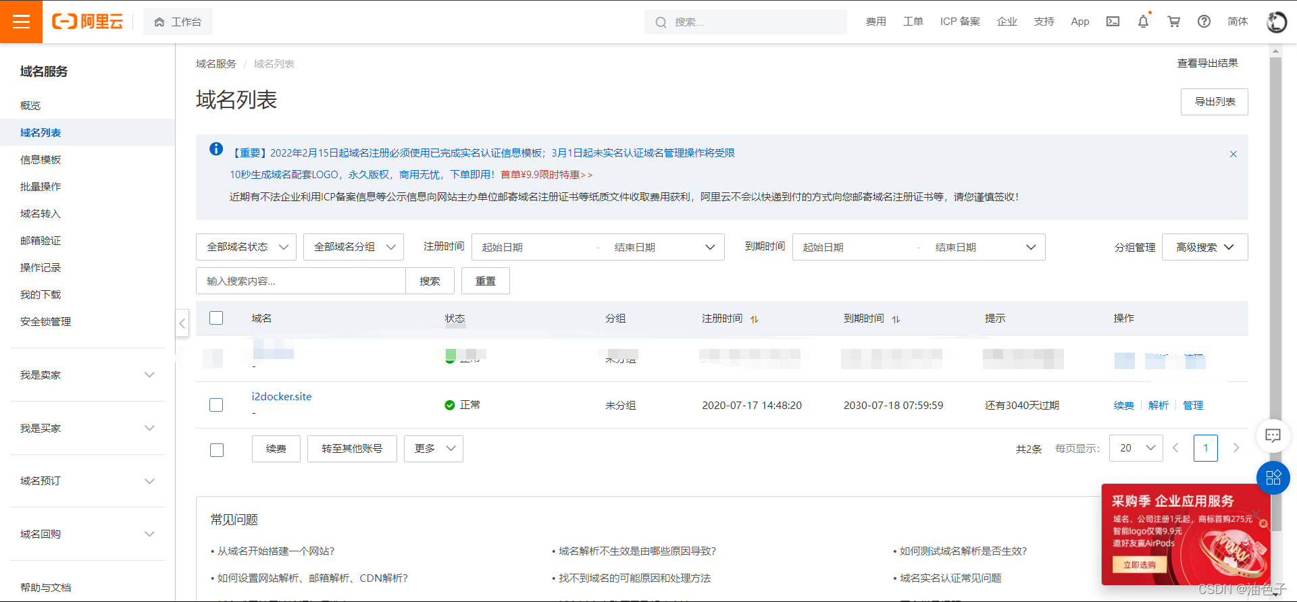This screenshot has height=602, width=1297.
Task: Open 高级搜索 dropdown
Action: [x=1204, y=247]
